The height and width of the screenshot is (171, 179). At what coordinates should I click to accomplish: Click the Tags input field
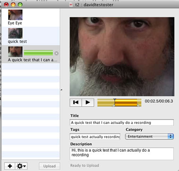95,137
